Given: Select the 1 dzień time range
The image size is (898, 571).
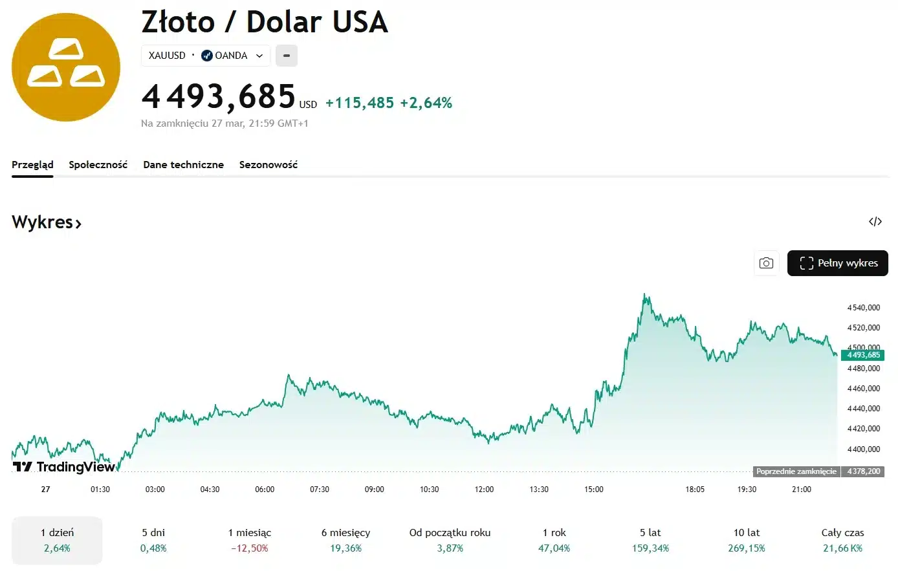Looking at the screenshot, I should (57, 540).
